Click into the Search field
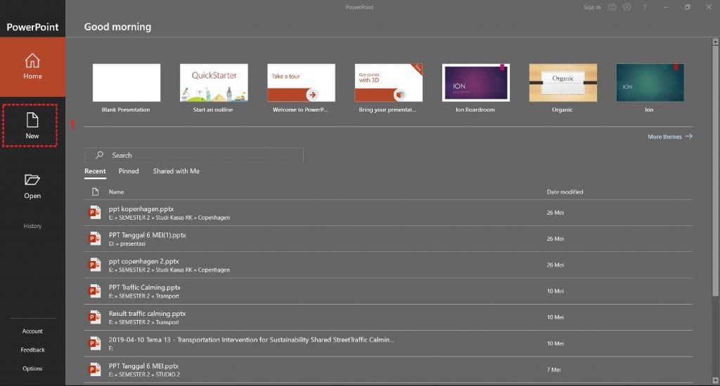This screenshot has height=386, width=720. (x=194, y=155)
